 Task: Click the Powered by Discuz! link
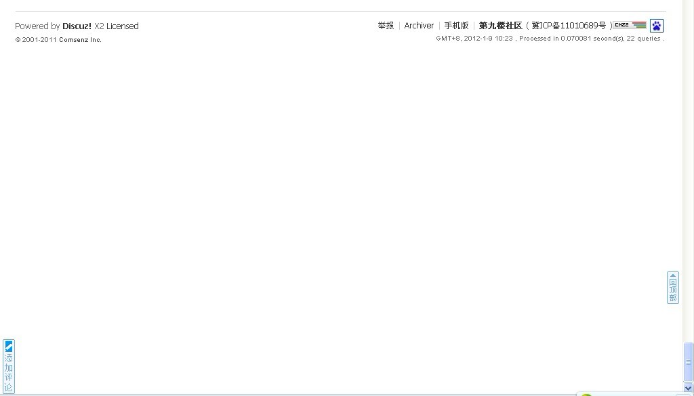click(77, 26)
